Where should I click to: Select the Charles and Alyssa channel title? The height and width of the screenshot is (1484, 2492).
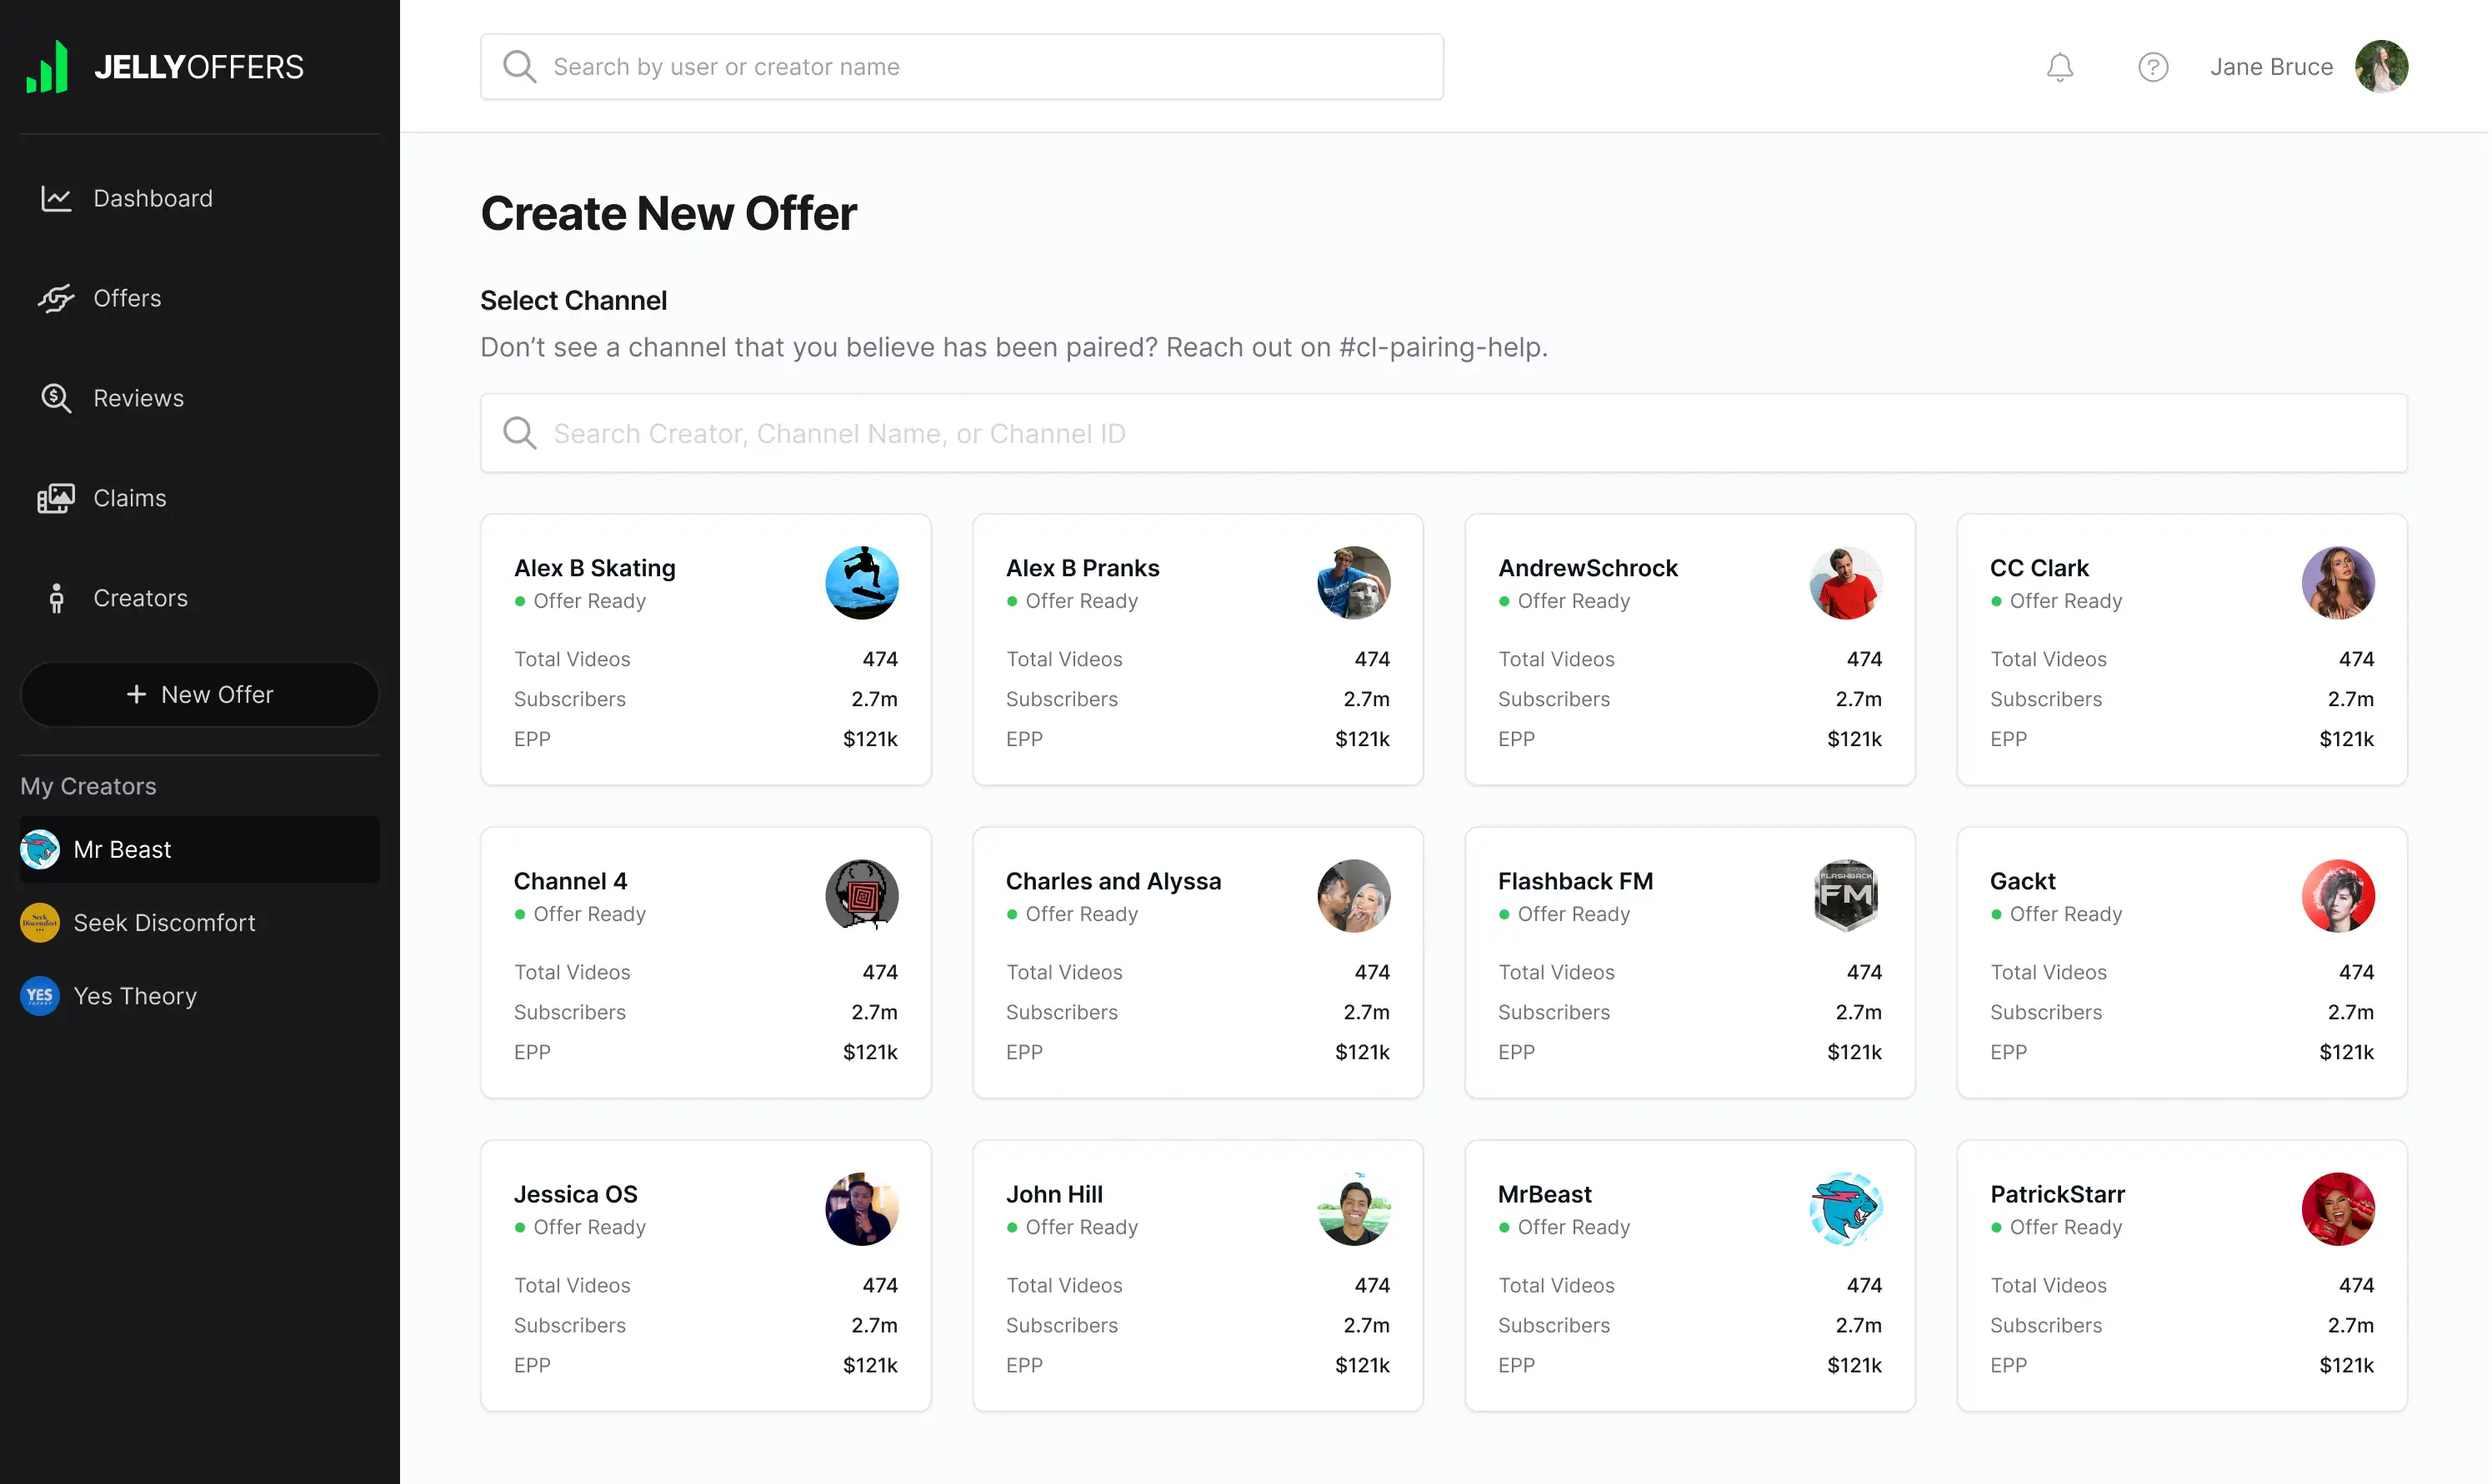pyautogui.click(x=1113, y=881)
